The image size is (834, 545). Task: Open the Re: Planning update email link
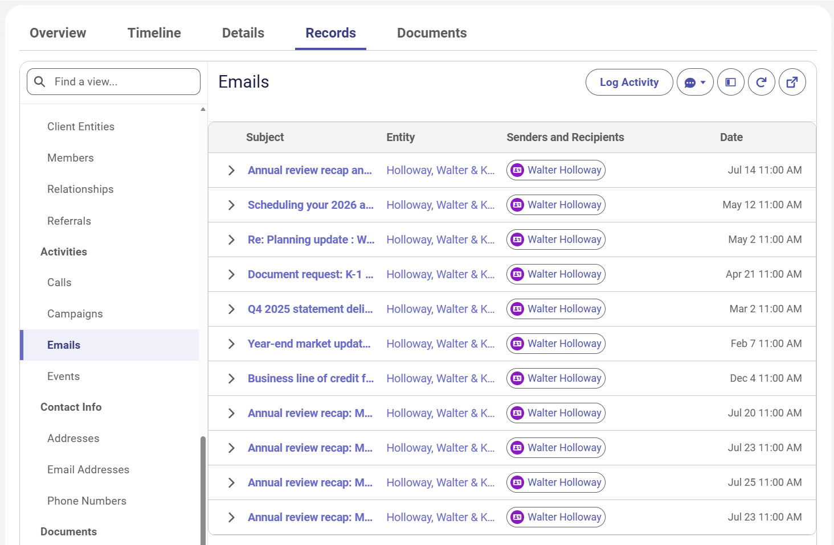tap(311, 240)
